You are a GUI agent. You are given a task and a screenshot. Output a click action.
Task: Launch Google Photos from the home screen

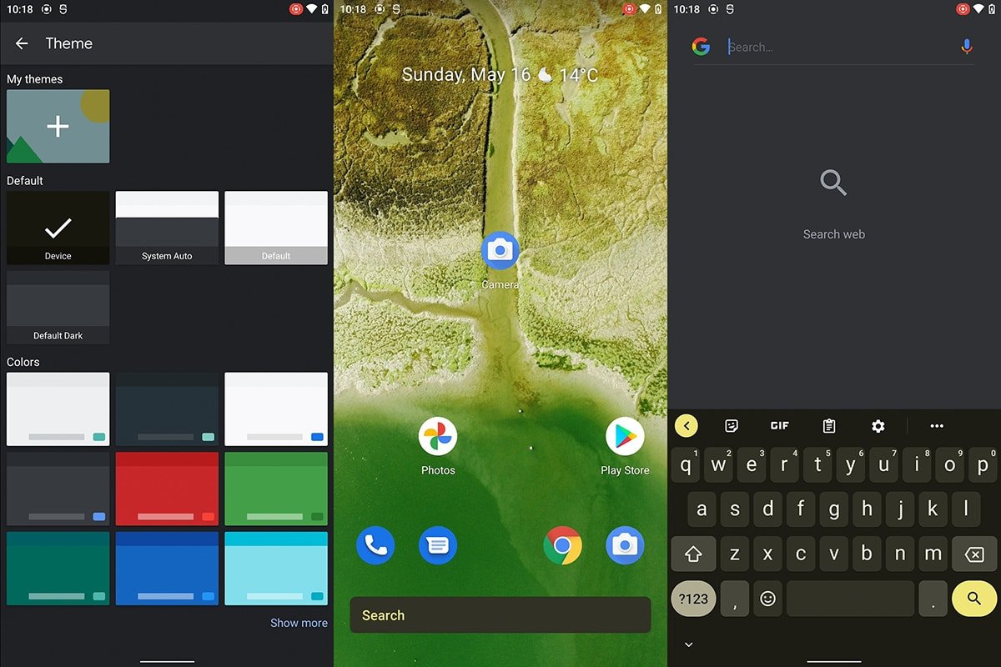coord(437,437)
